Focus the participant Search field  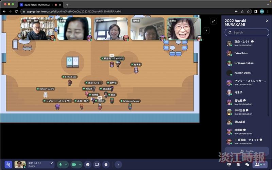pos(247,32)
